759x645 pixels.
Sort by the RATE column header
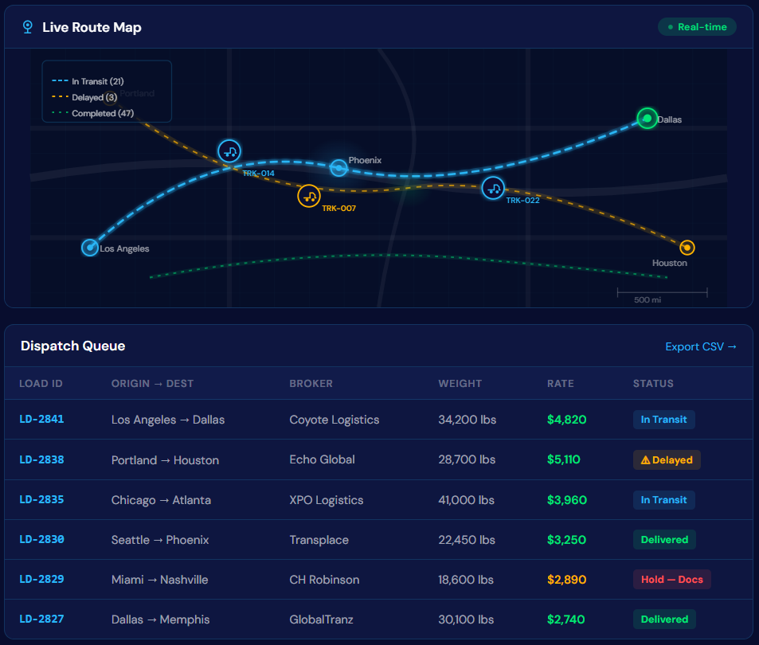tap(561, 384)
